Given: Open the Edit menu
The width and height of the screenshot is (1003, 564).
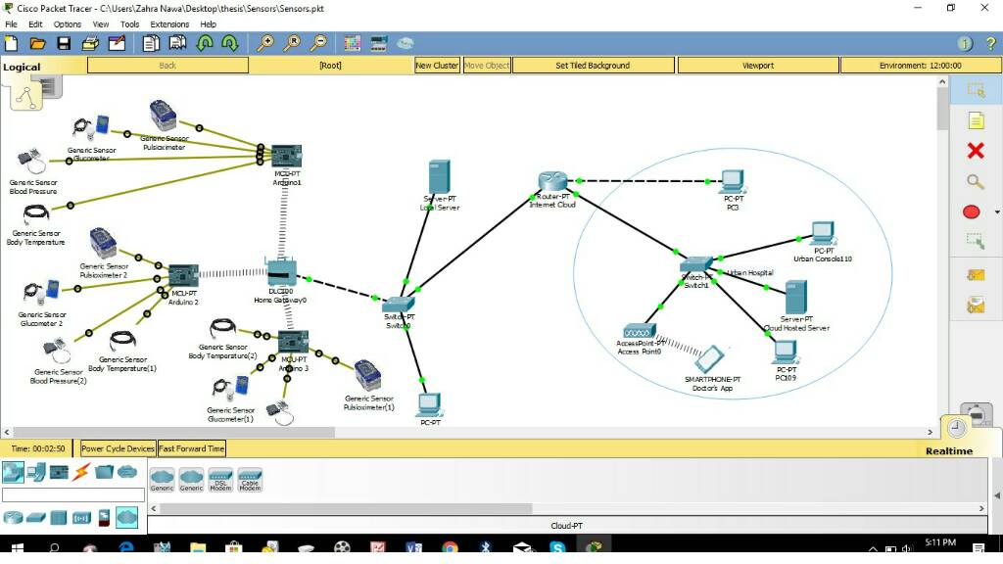Looking at the screenshot, I should pyautogui.click(x=35, y=24).
